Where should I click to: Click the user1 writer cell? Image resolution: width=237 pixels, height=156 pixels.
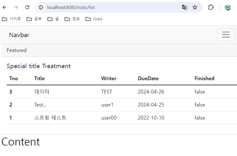pyautogui.click(x=107, y=105)
